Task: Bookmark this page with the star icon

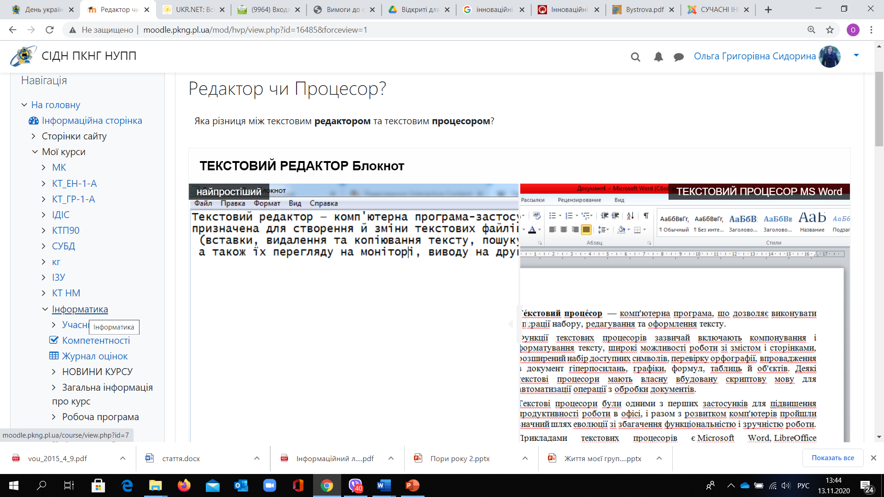Action: 830,30
